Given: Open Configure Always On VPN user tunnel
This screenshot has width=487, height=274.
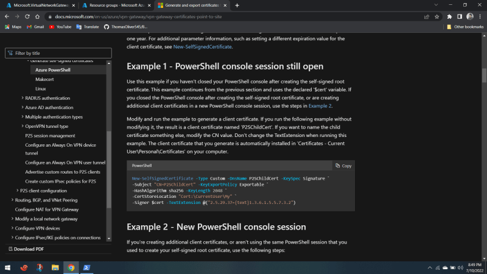Looking at the screenshot, I should tap(65, 163).
